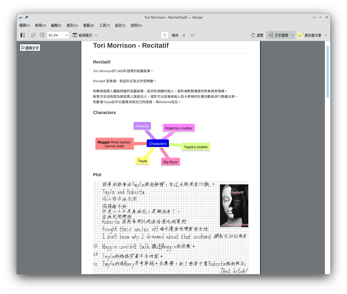Go to next page with down arrow
The width and height of the screenshot is (347, 294).
coord(192,35)
